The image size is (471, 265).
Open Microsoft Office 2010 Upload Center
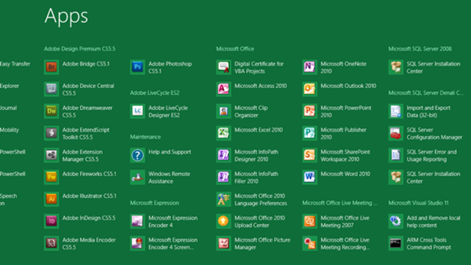pyautogui.click(x=251, y=221)
